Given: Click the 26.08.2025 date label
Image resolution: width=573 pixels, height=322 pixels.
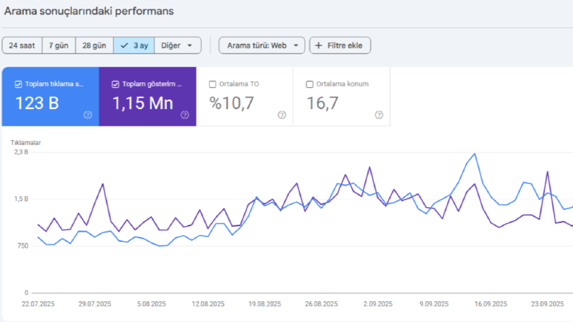Looking at the screenshot, I should click(322, 304).
